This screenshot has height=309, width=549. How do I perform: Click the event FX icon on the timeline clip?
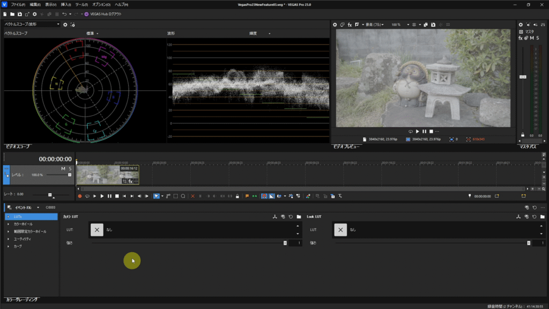(130, 181)
